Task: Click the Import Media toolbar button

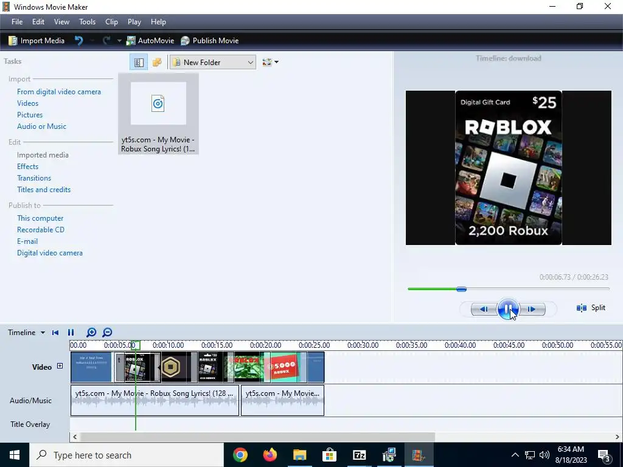Action: pos(37,41)
